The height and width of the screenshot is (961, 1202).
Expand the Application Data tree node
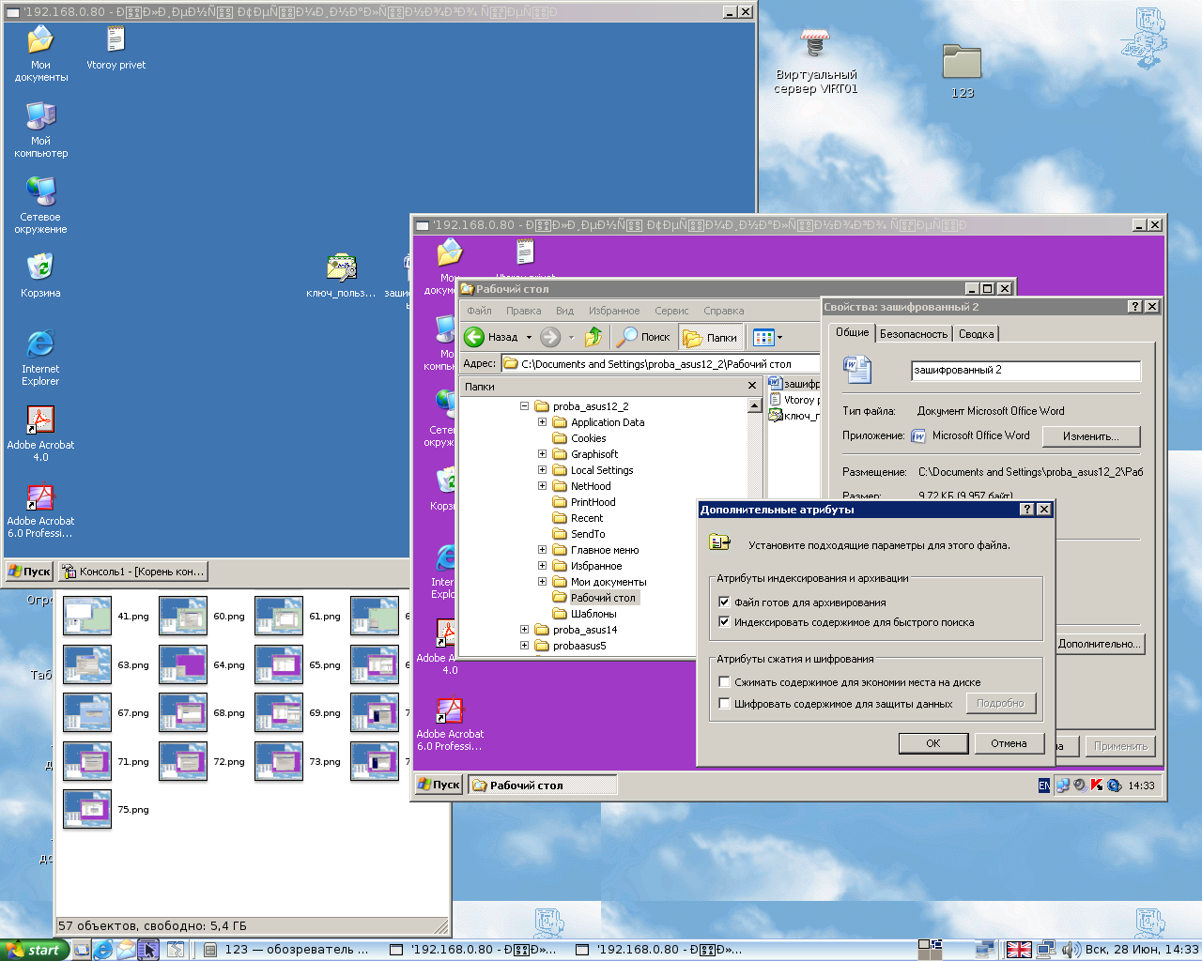pos(542,422)
